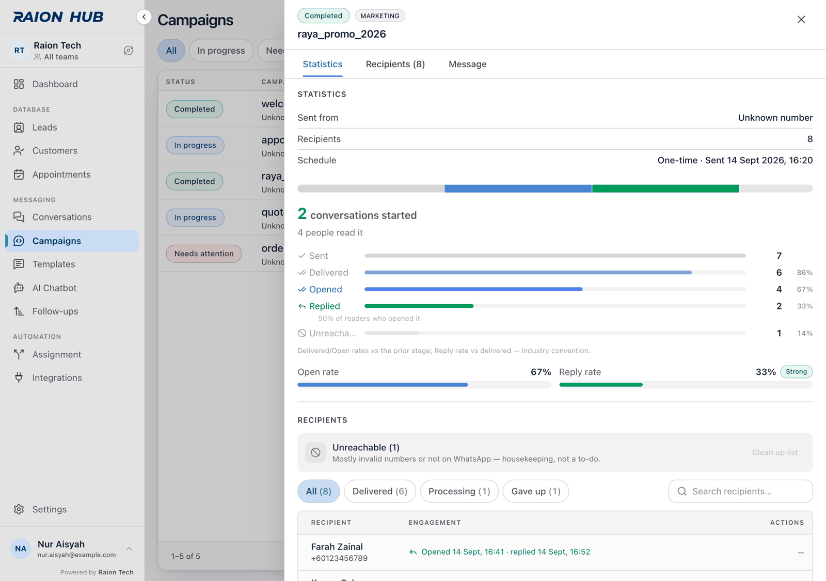Click the Conversations chat icon
The image size is (826, 581).
coord(19,217)
